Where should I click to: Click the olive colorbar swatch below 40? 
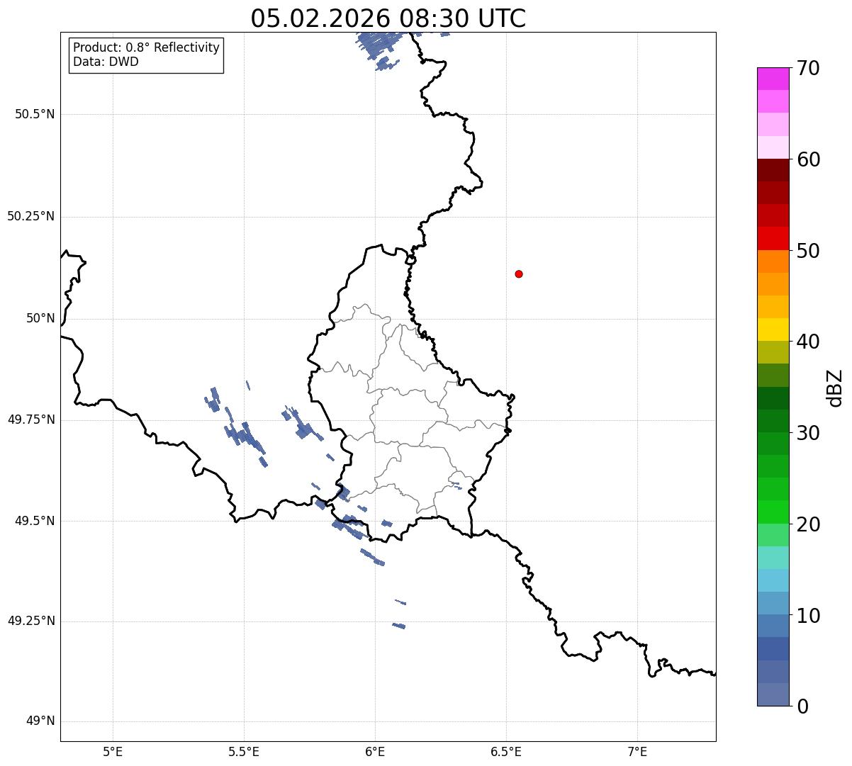773,352
